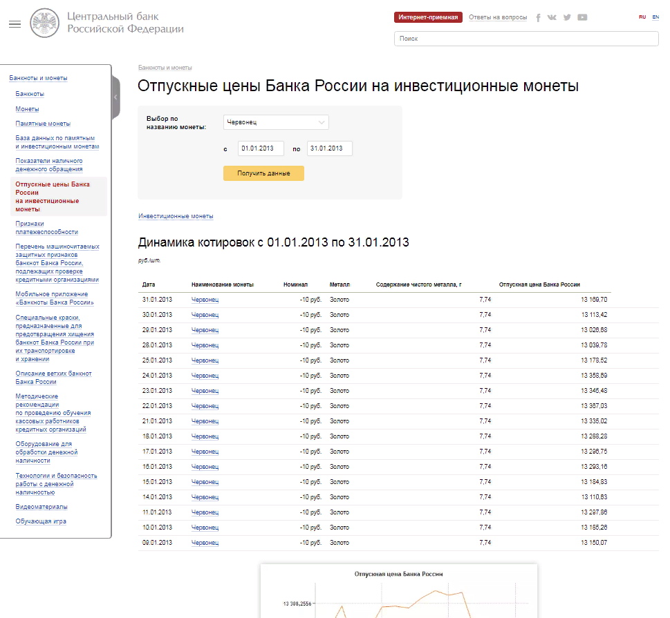Screen dimensions: 670x618
Task: Click the end date field 31.01.2013
Action: [x=330, y=148]
